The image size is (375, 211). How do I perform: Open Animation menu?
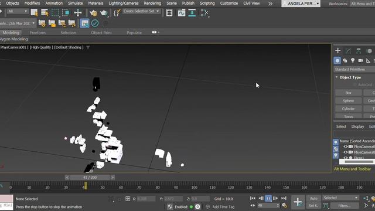(54, 4)
